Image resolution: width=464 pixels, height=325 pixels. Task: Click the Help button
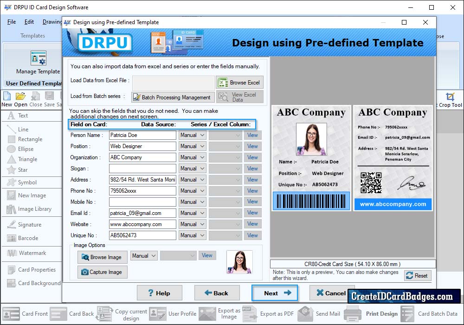(160, 293)
